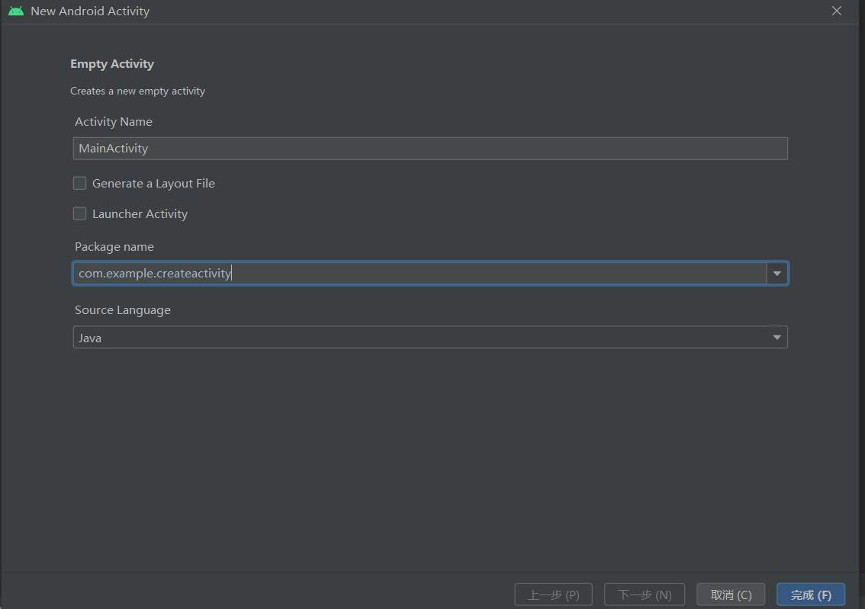865x609 pixels.
Task: Select the Java source language combo box
Action: click(420, 338)
